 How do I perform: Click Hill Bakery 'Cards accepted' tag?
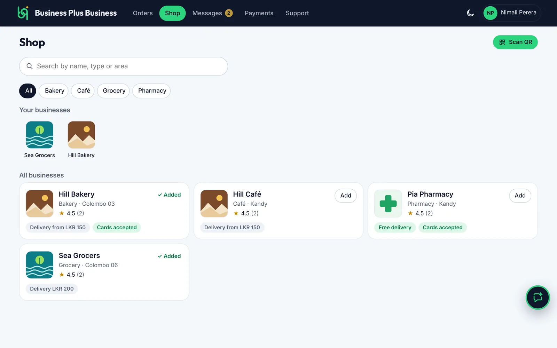(x=117, y=228)
